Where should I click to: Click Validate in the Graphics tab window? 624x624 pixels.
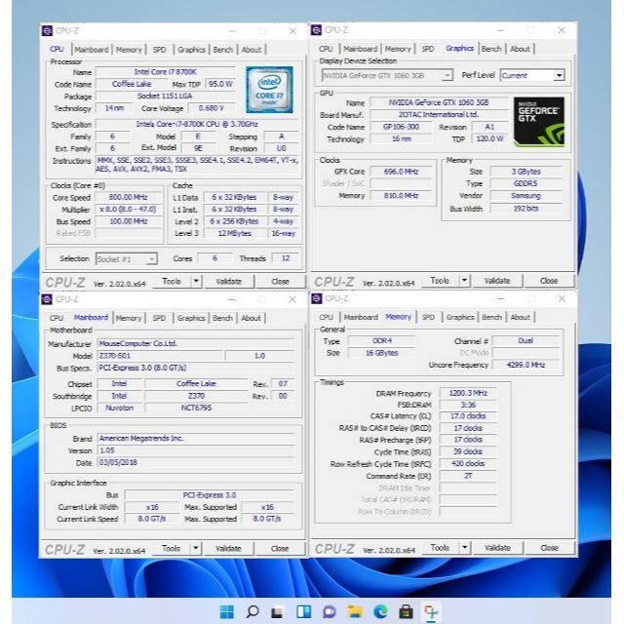click(497, 281)
